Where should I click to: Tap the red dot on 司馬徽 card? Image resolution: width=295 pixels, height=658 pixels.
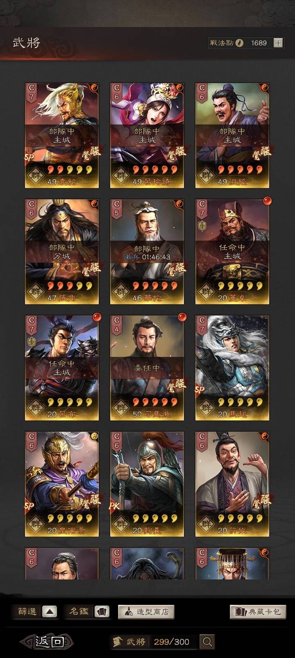(182, 317)
